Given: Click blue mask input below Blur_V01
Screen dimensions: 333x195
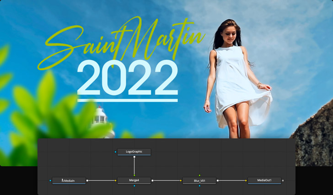Looking at the screenshot, I should coord(199,186).
